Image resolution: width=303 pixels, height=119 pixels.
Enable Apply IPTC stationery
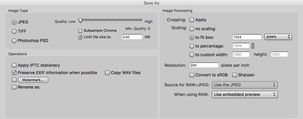tap(14, 65)
